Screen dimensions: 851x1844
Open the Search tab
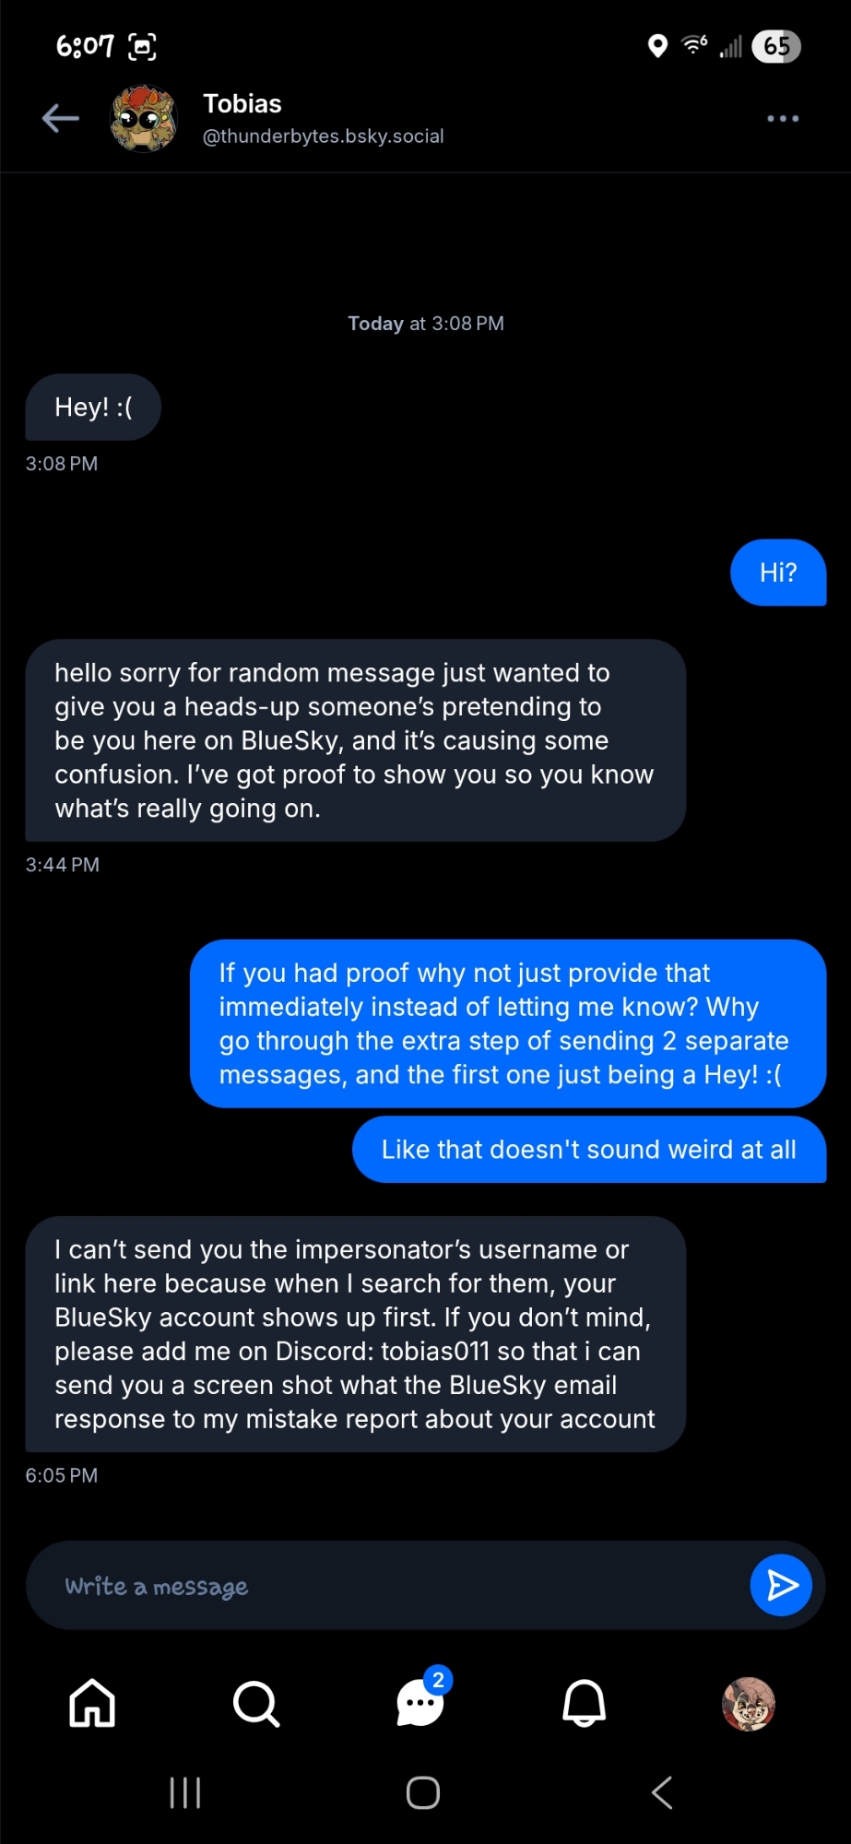tap(256, 1703)
